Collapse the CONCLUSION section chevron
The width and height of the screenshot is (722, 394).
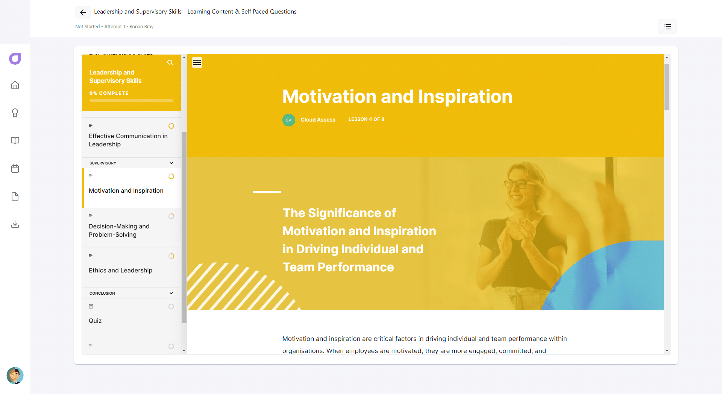(x=171, y=293)
